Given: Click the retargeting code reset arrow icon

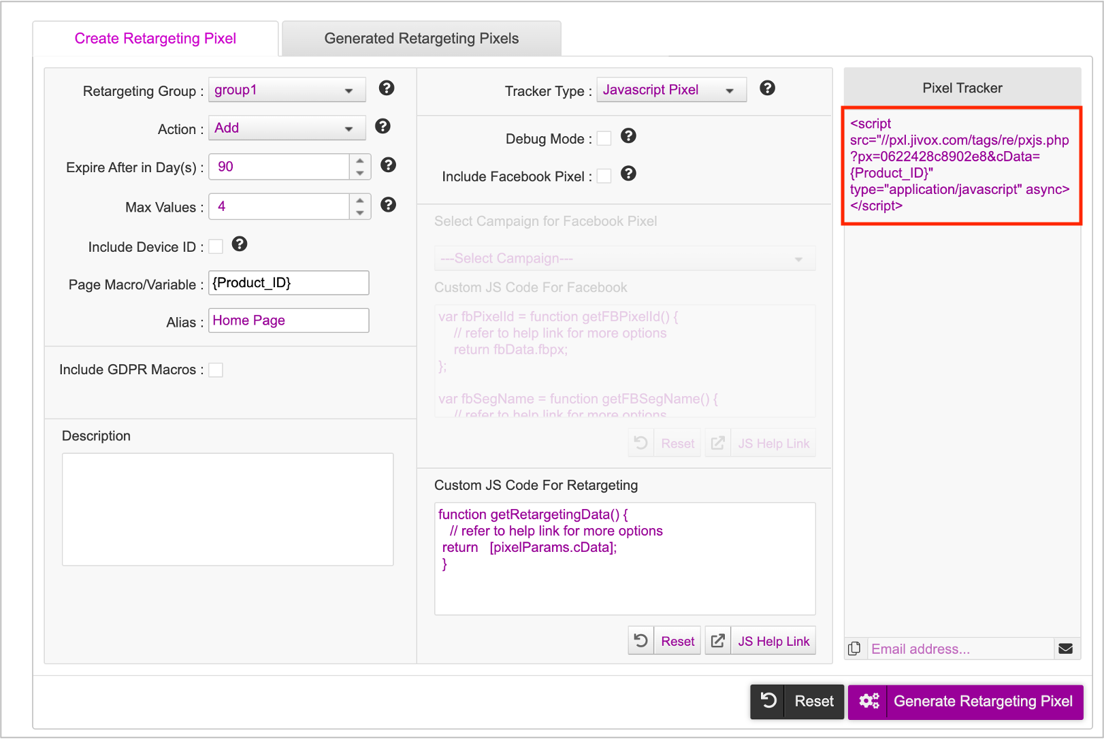Looking at the screenshot, I should (640, 640).
